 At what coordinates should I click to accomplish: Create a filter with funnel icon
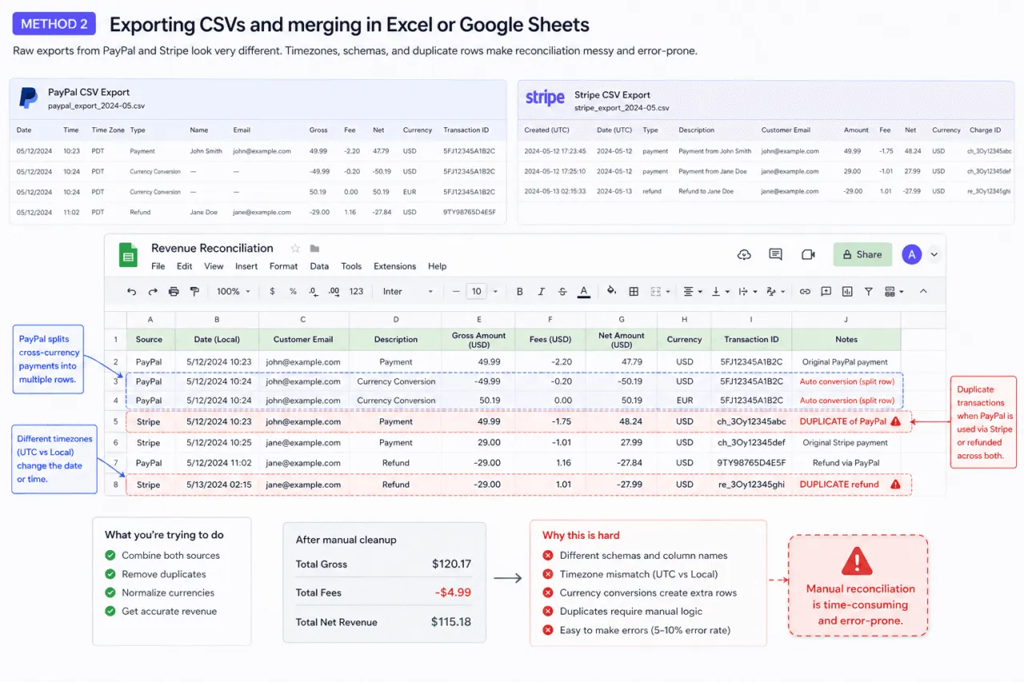point(868,292)
